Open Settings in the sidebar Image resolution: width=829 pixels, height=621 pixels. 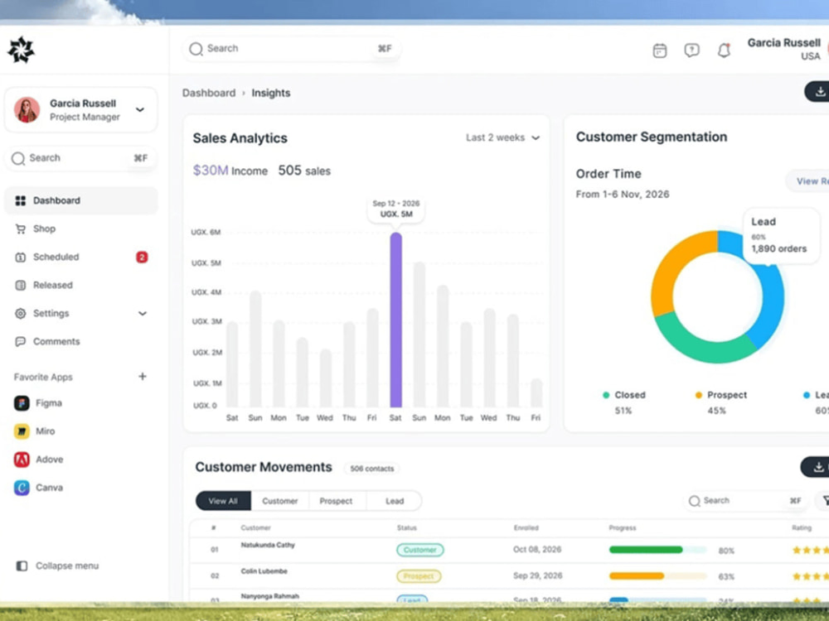coord(81,313)
